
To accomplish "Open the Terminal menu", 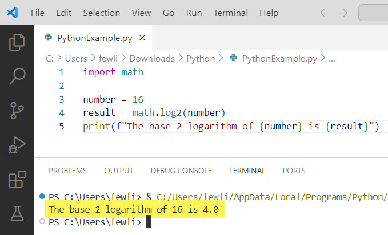I will click(x=231, y=13).
